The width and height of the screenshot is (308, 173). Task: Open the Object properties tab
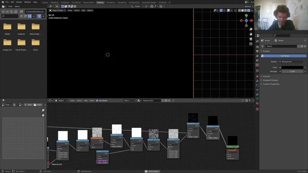257,76
